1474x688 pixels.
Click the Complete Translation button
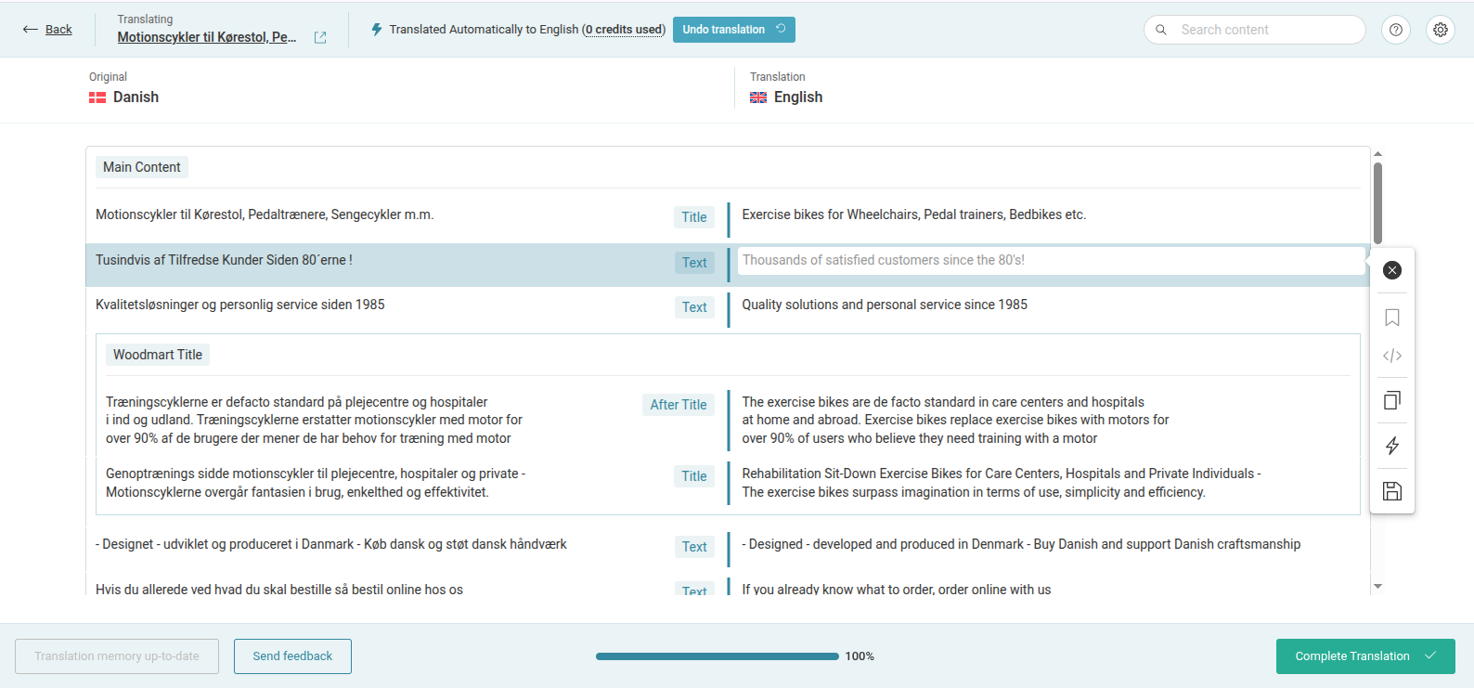click(x=1365, y=656)
